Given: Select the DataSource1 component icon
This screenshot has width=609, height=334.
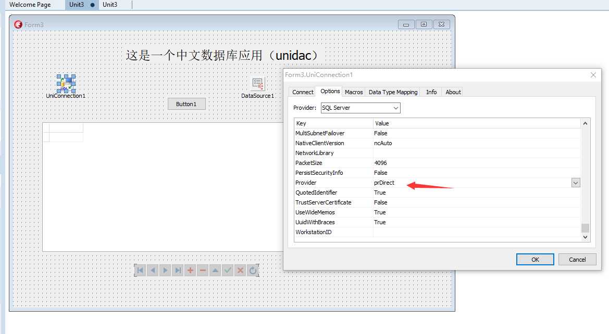Looking at the screenshot, I should click(257, 84).
